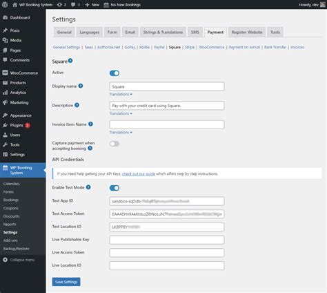The width and height of the screenshot is (327, 293).
Task: Click the Description help question icon
Action: 77,105
